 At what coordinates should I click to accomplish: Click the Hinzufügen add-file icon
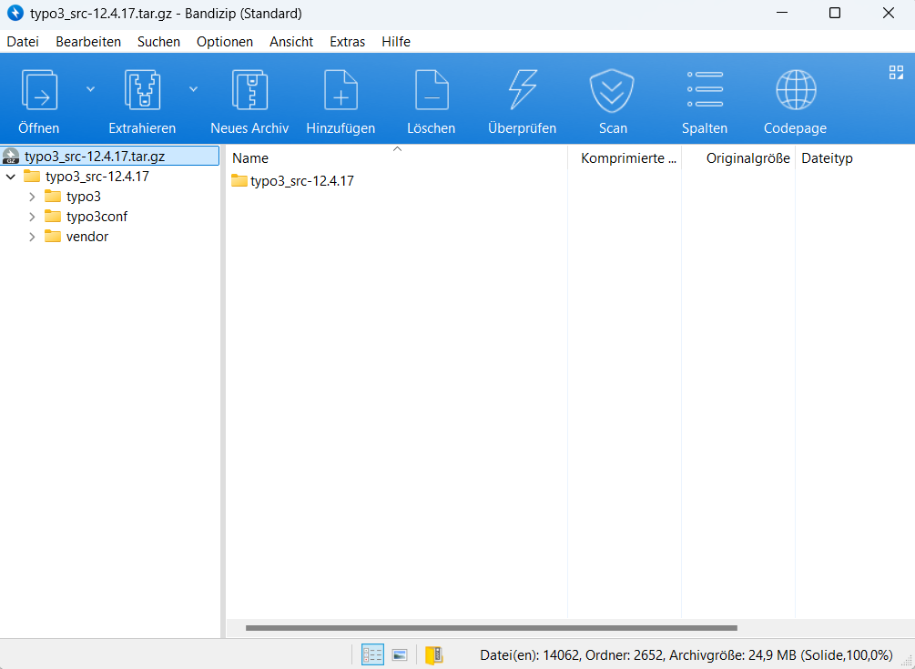[341, 90]
